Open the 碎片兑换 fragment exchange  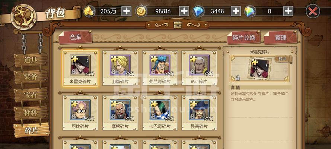[x=244, y=37]
